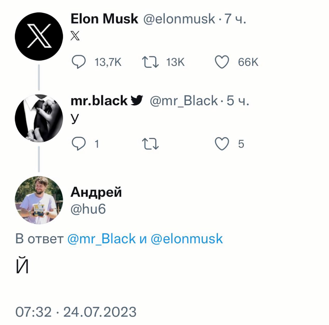The image size is (329, 325).
Task: Open Андрей's profile avatar
Action: pyautogui.click(x=39, y=200)
